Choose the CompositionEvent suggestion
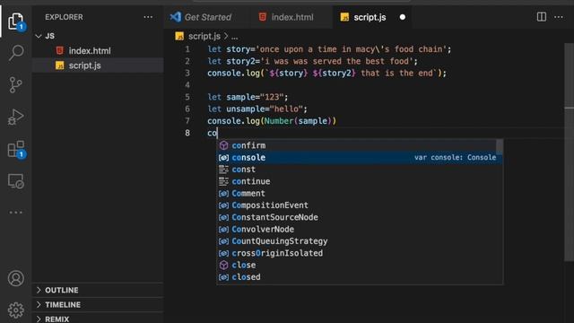574x323 pixels. tap(360, 205)
